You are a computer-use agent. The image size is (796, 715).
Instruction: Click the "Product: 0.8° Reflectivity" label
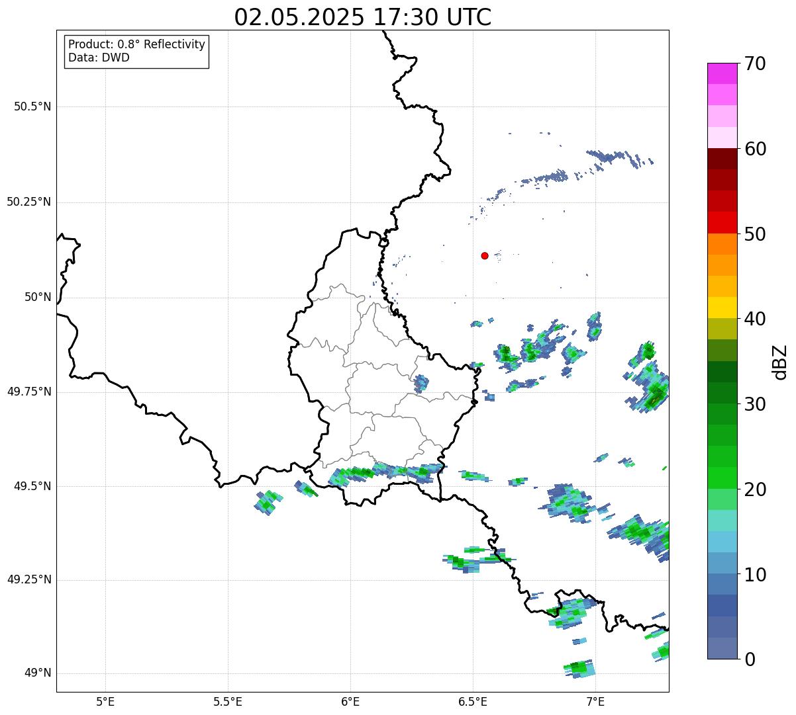point(137,44)
